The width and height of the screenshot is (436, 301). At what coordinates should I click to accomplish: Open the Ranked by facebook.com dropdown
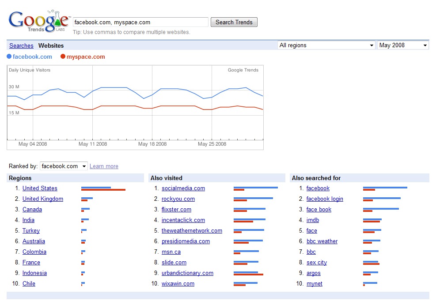pos(64,166)
